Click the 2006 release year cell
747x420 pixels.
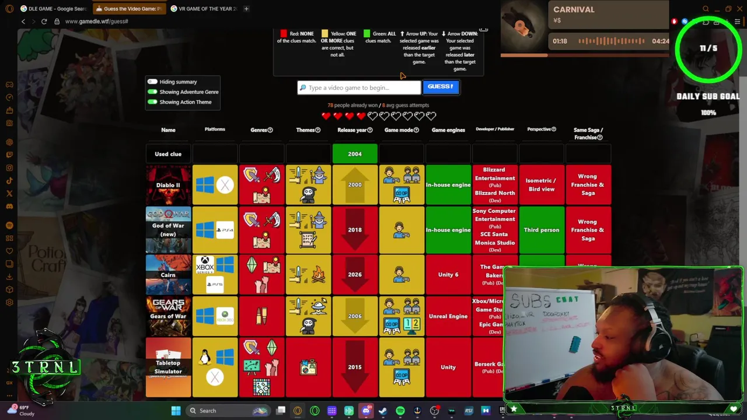355,316
